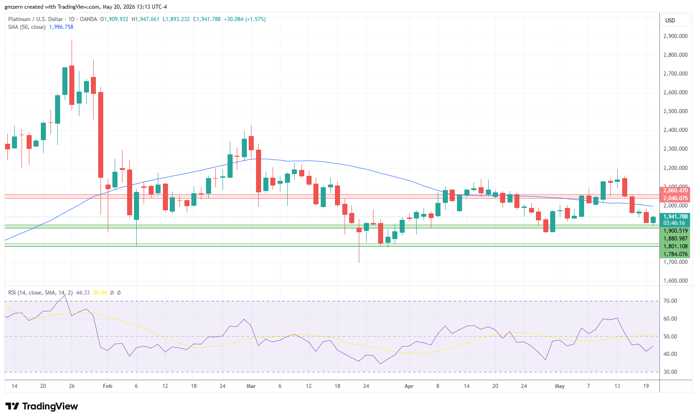The height and width of the screenshot is (420, 697).
Task: Click the TradingView logo at bottom left
Action: (41, 406)
